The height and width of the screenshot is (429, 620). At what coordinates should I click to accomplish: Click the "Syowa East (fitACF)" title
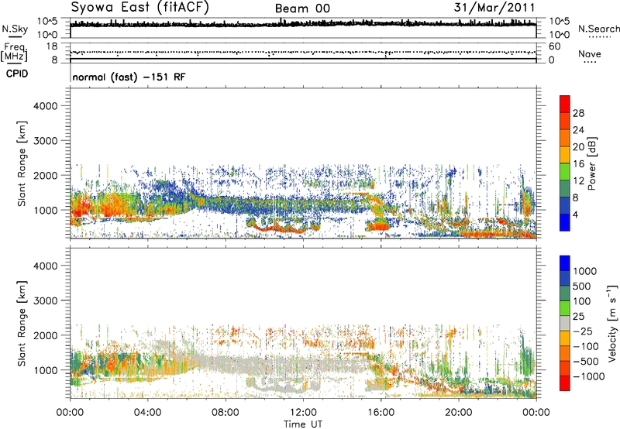pos(140,8)
